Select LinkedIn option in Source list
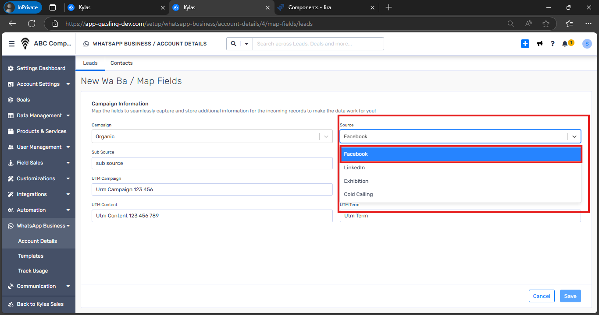Viewport: 599px width, 315px height. tap(461, 168)
